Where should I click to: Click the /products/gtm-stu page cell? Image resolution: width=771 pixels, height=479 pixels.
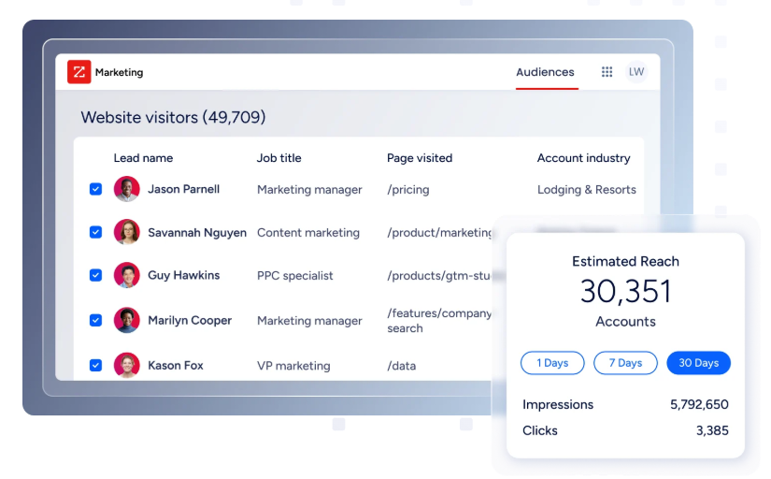point(438,276)
